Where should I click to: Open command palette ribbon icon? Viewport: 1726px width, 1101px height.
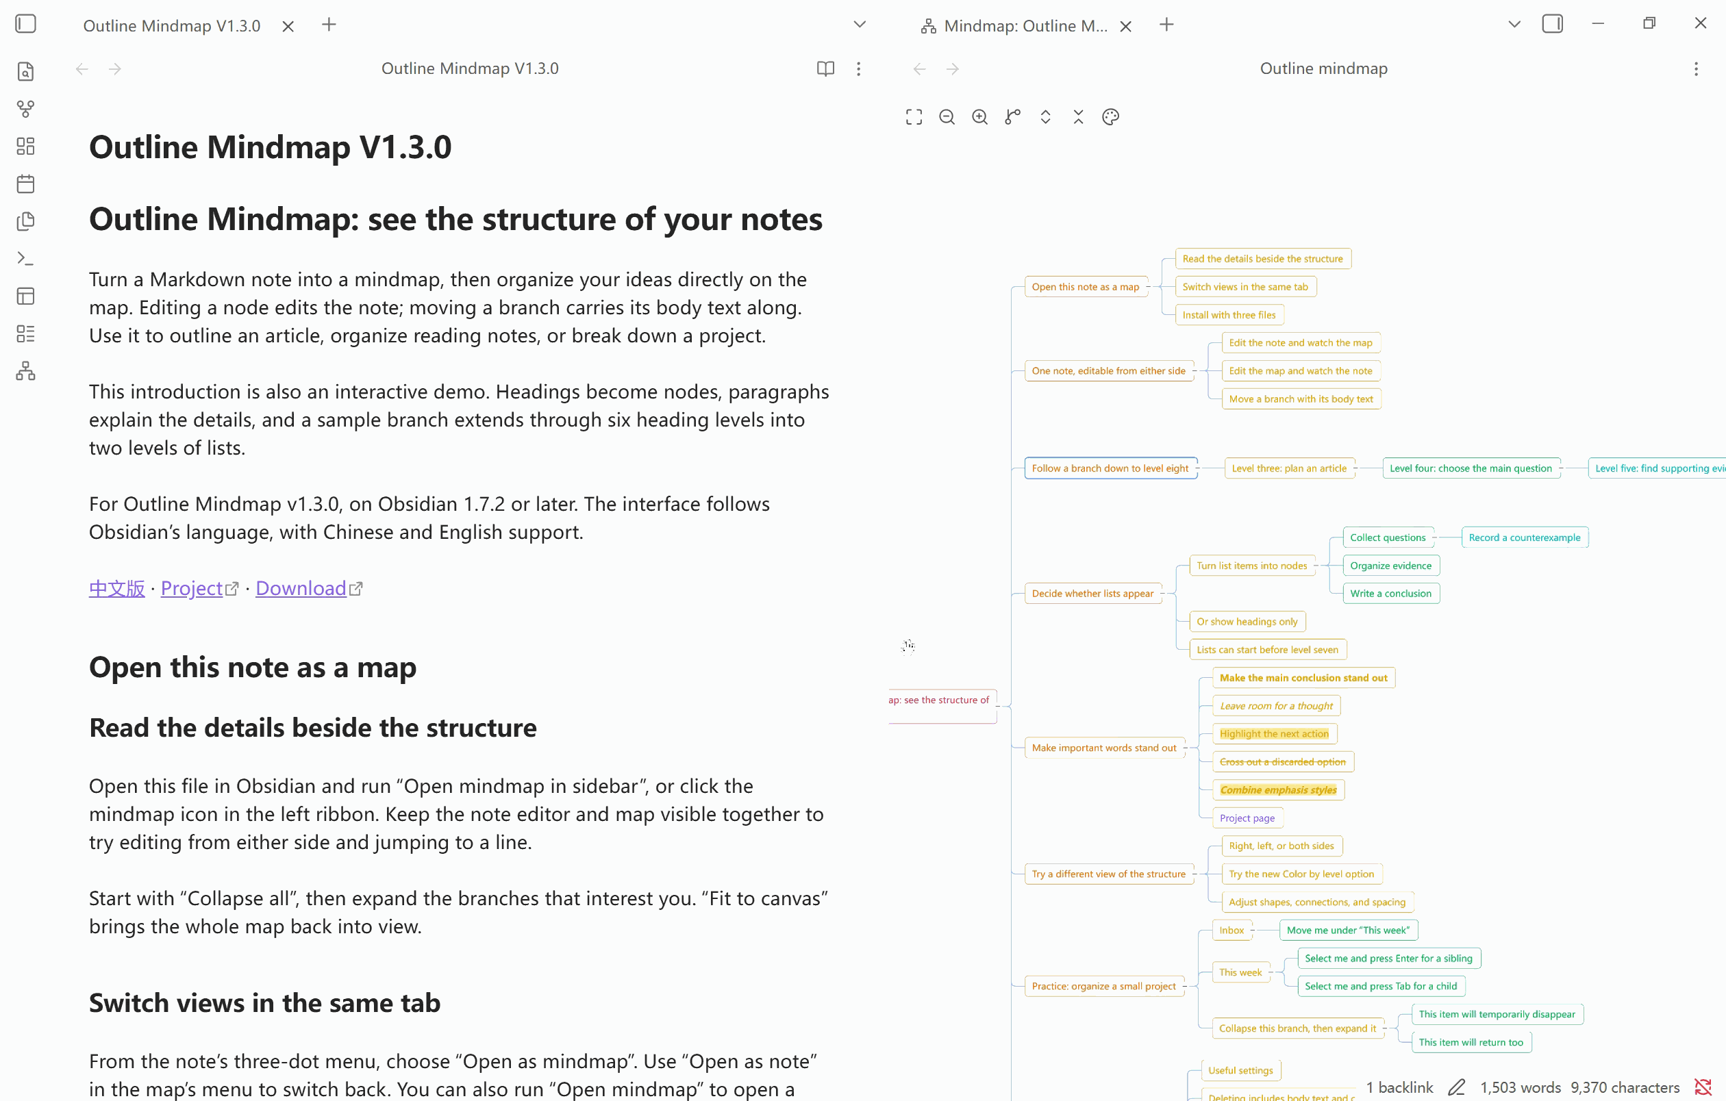coord(26,258)
